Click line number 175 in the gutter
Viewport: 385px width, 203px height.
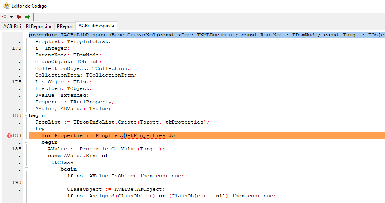click(17, 82)
